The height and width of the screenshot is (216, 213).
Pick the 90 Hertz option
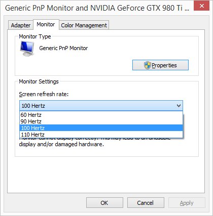click(101, 121)
